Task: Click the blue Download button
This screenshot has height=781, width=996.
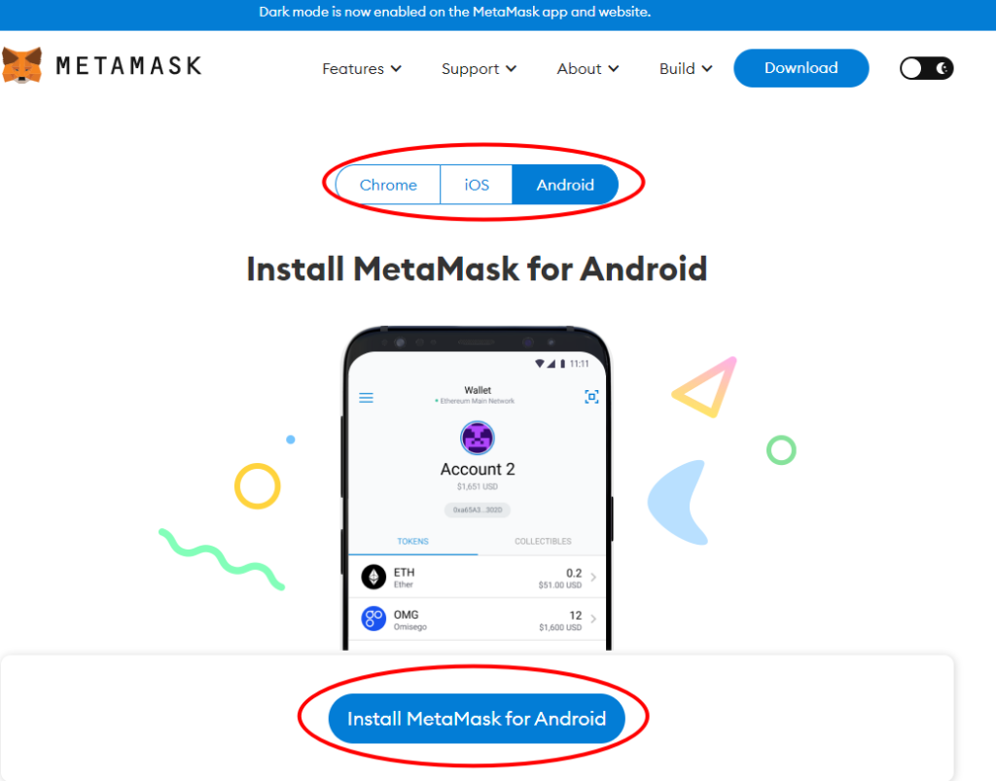Action: click(x=801, y=68)
